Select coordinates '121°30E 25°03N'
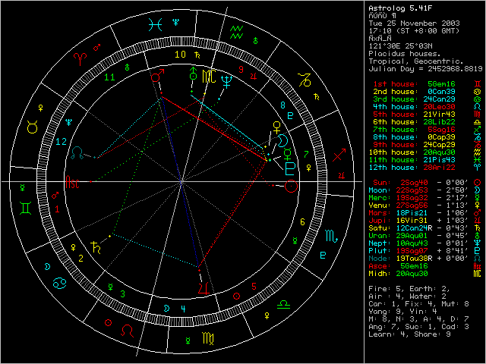 [400, 46]
